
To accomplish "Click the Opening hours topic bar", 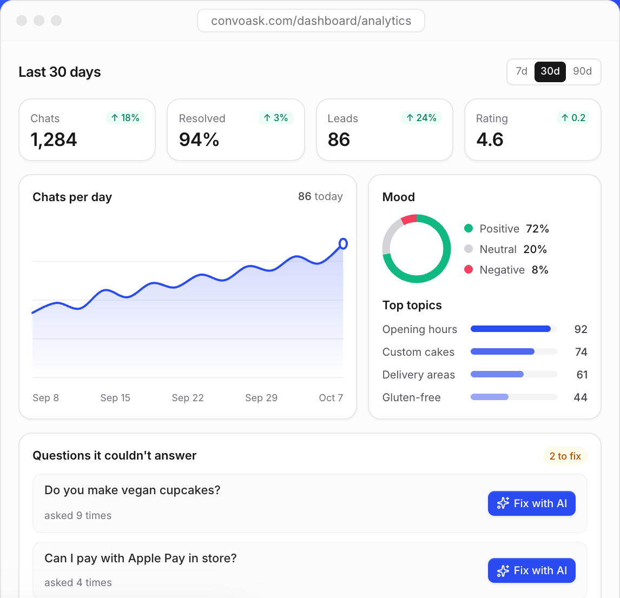I will [x=513, y=329].
